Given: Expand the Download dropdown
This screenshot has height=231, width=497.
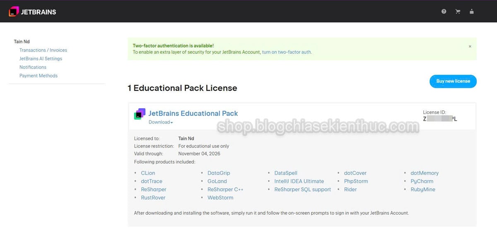Looking at the screenshot, I should [x=161, y=122].
